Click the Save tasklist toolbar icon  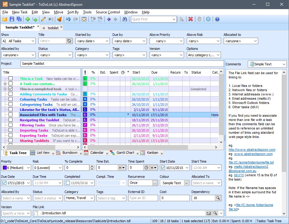coord(12,19)
